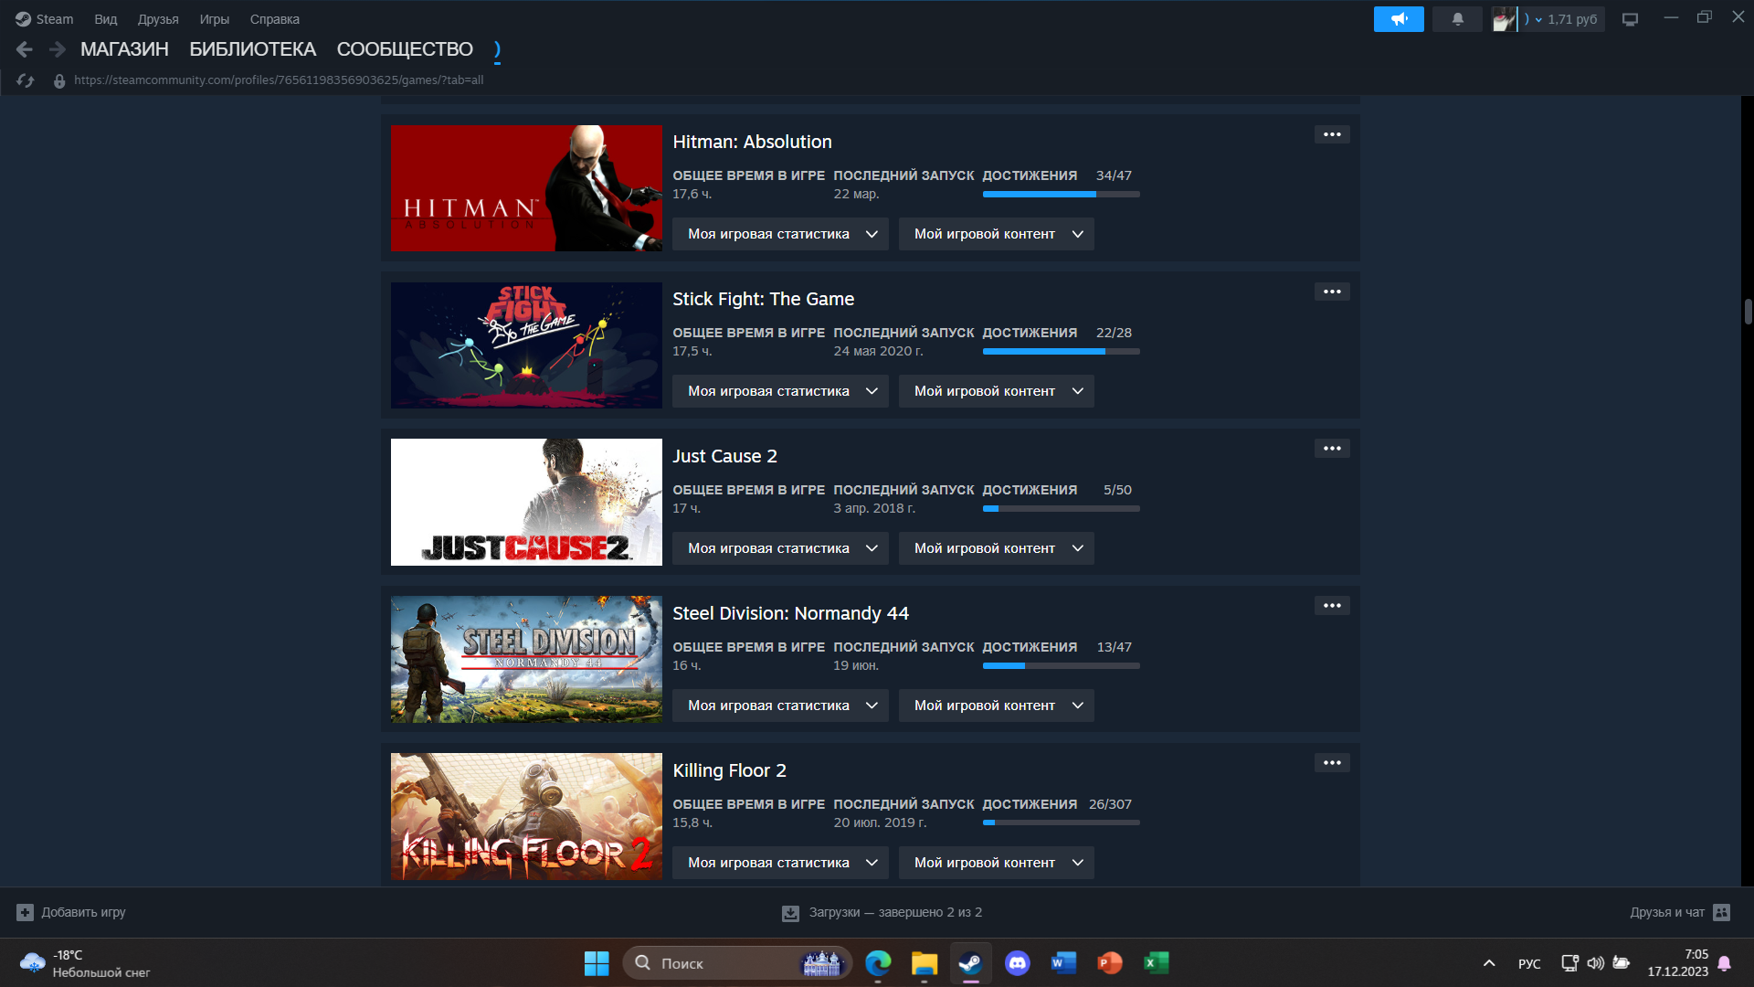This screenshot has height=987, width=1754.
Task: Open options menu for Steel Division
Action: point(1332,606)
